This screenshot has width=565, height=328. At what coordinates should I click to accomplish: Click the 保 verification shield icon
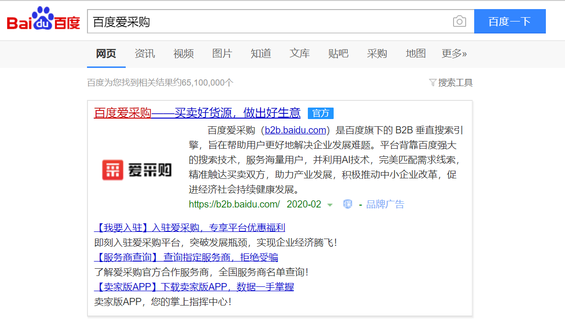point(348,204)
